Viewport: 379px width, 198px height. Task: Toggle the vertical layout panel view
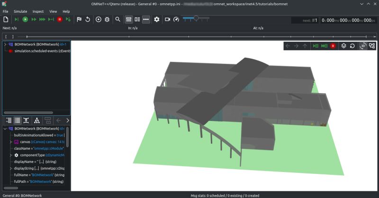click(137, 19)
